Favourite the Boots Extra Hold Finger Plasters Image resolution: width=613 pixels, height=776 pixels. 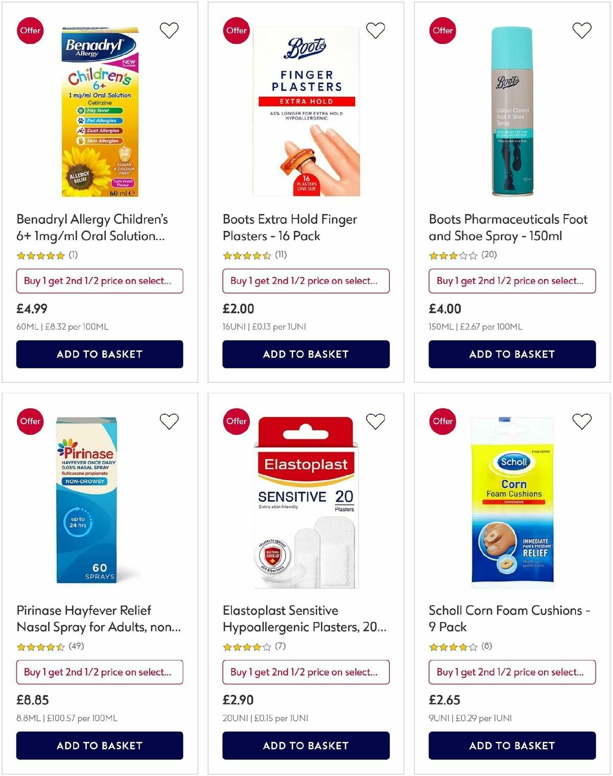click(x=375, y=30)
